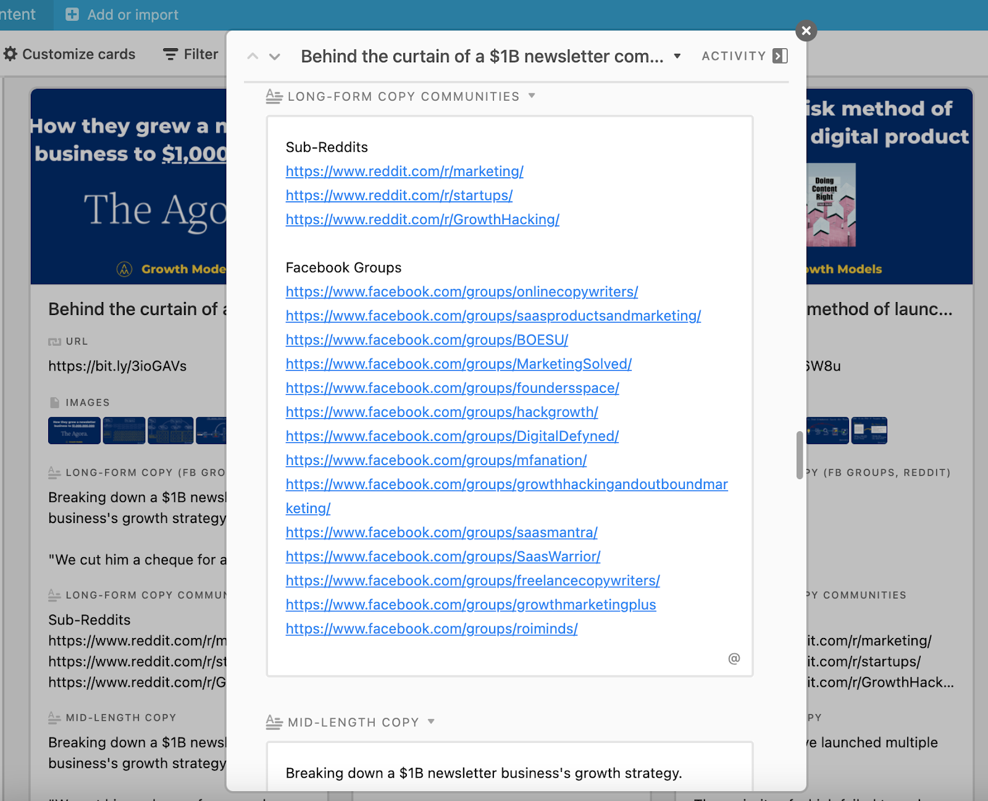Open second image thumbnail on left card
988x801 pixels.
tap(124, 430)
